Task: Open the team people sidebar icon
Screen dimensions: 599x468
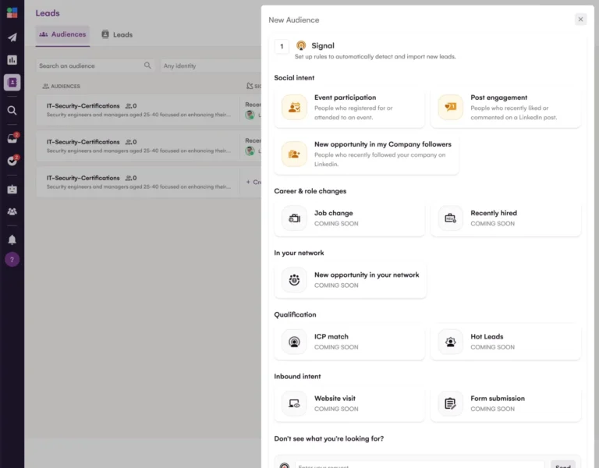Action: pyautogui.click(x=12, y=211)
